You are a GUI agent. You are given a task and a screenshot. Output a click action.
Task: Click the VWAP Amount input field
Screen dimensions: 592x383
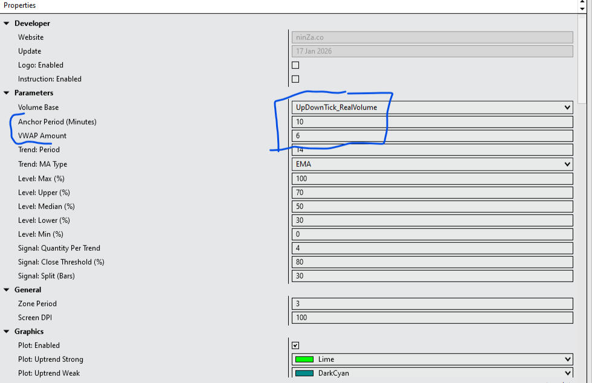(x=432, y=136)
